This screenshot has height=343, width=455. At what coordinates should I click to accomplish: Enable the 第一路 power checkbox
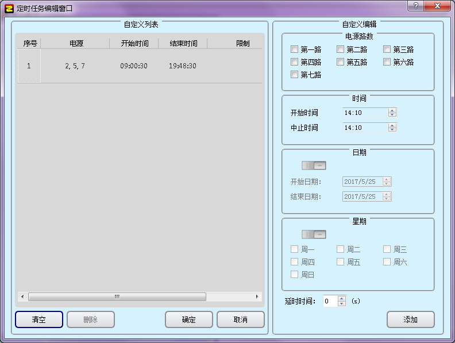pyautogui.click(x=295, y=49)
